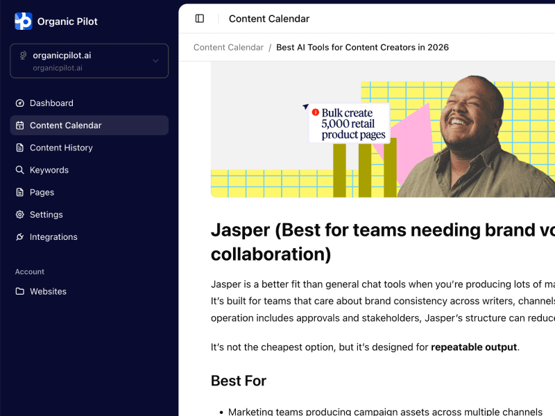Select Content History in the navigation menu
This screenshot has height=416, width=555.
[61, 148]
